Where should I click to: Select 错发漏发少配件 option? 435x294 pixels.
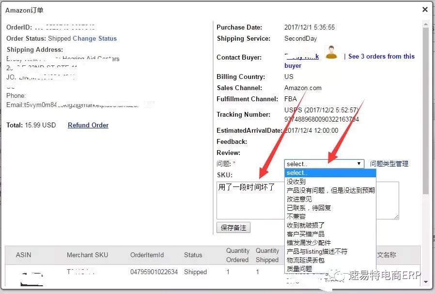point(330,243)
